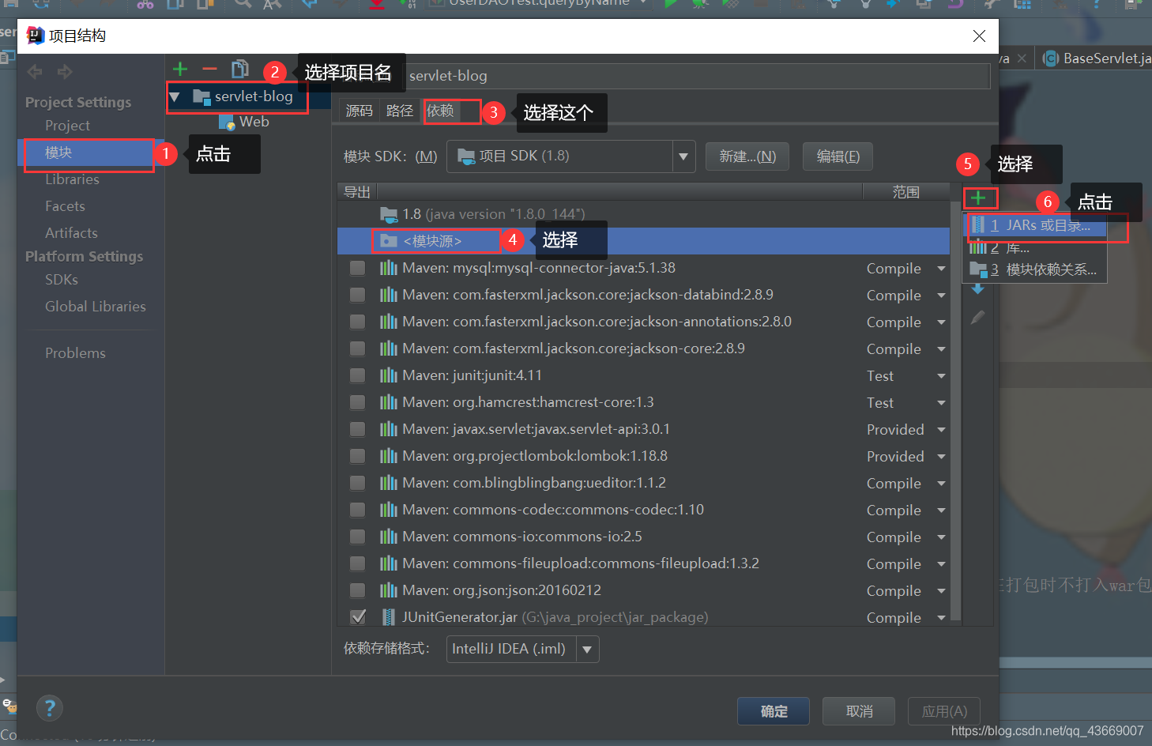Click the 确定 (OK) button
The width and height of the screenshot is (1152, 746).
(x=774, y=711)
